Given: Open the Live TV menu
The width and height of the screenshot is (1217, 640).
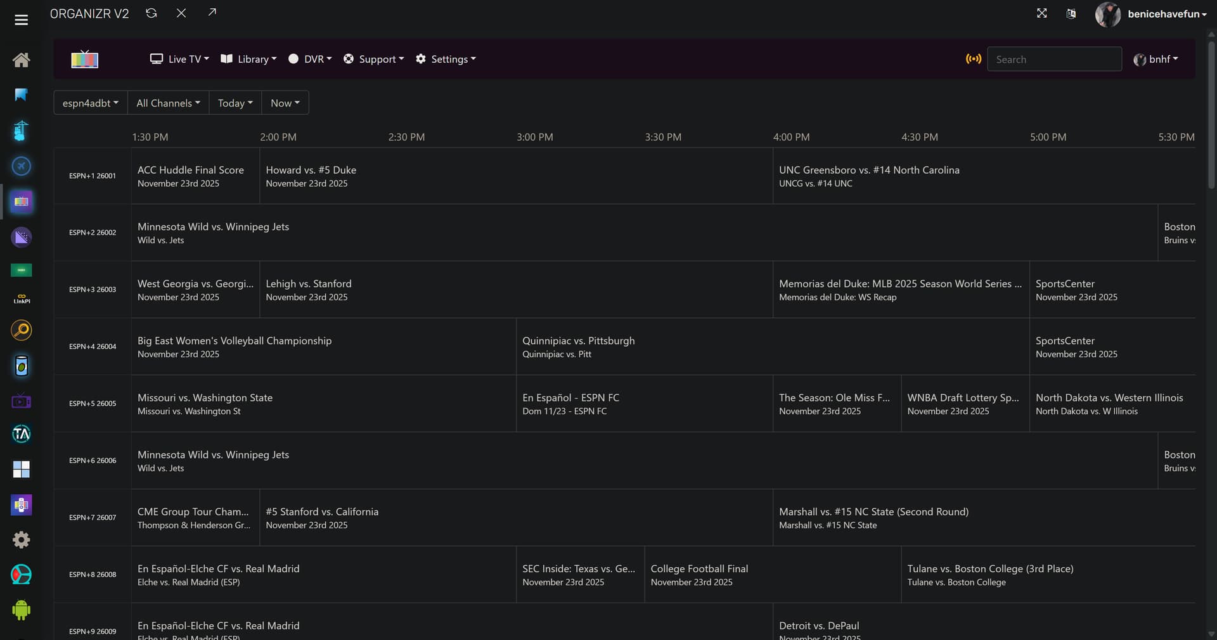Looking at the screenshot, I should pyautogui.click(x=179, y=59).
